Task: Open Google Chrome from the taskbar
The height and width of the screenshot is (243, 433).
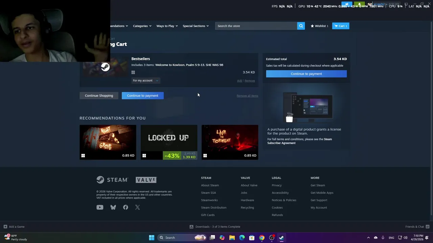Action: (x=261, y=238)
